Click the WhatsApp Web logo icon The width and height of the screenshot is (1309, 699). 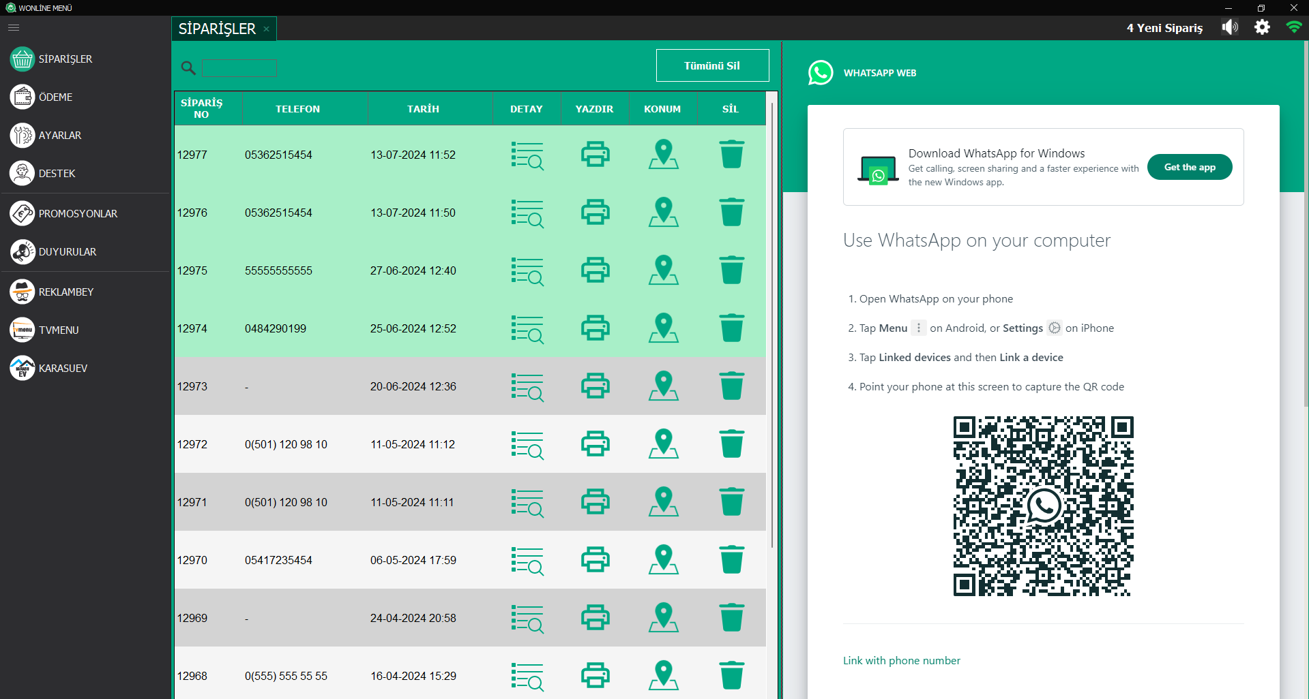point(821,73)
